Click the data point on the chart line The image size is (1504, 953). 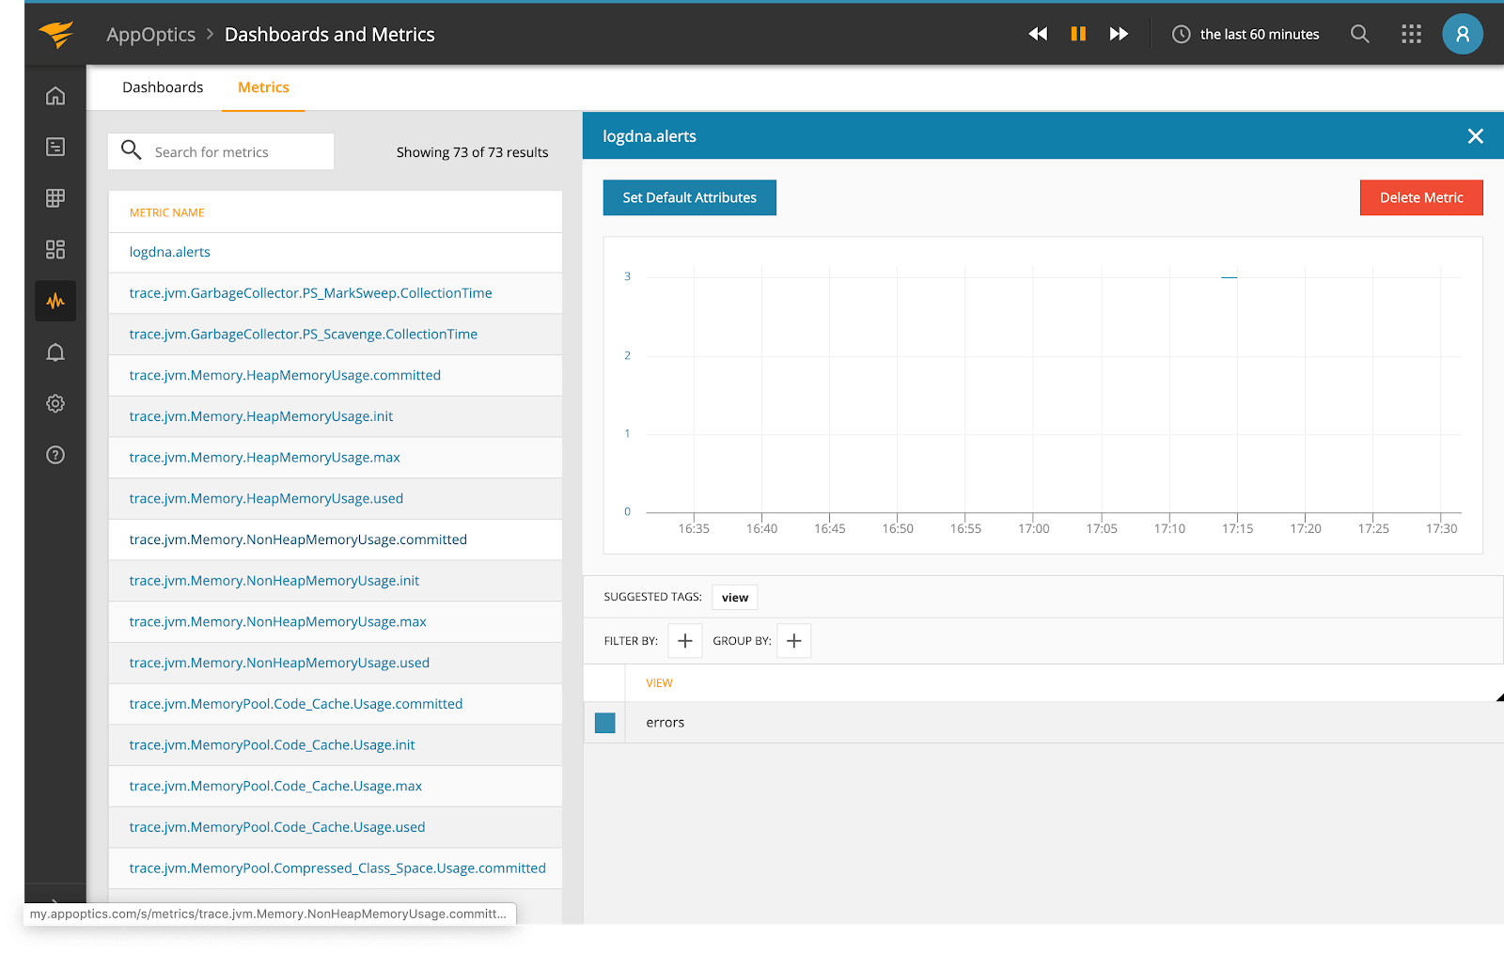point(1230,277)
